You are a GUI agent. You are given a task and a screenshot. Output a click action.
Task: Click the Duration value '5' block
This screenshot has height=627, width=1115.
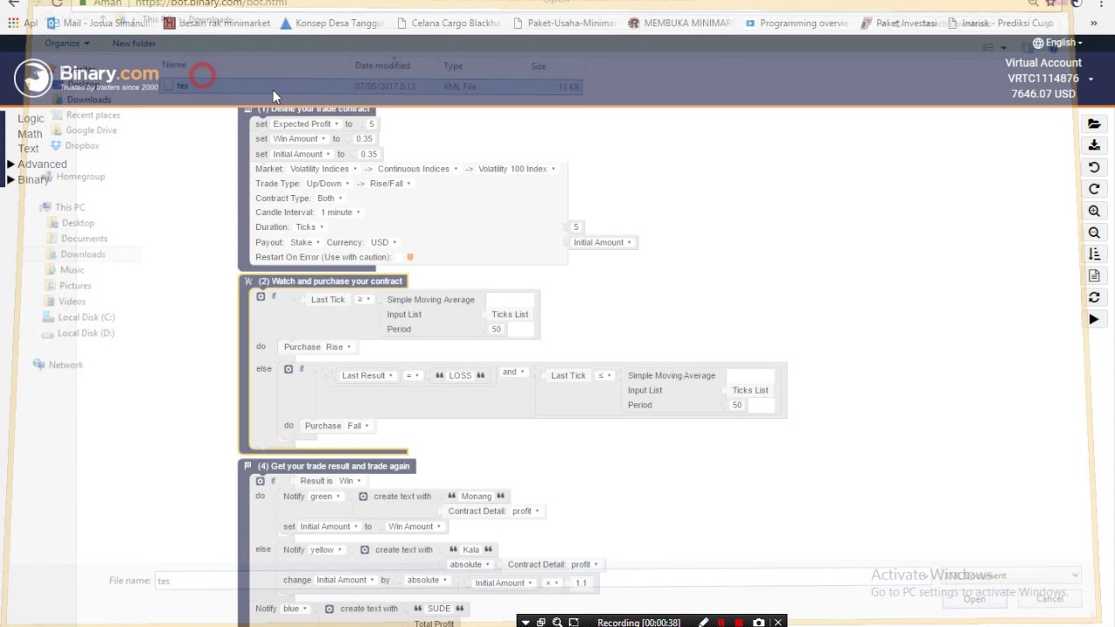pos(576,227)
